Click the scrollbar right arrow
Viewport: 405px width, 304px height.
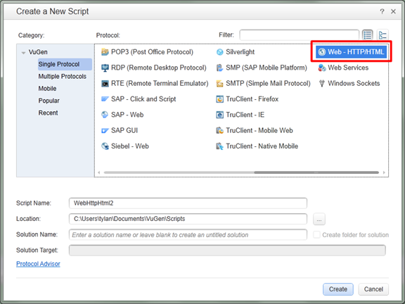(x=384, y=172)
